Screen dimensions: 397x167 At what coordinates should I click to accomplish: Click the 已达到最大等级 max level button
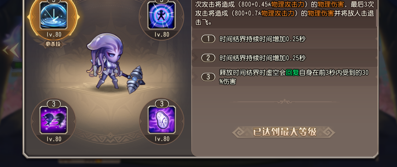285,132
